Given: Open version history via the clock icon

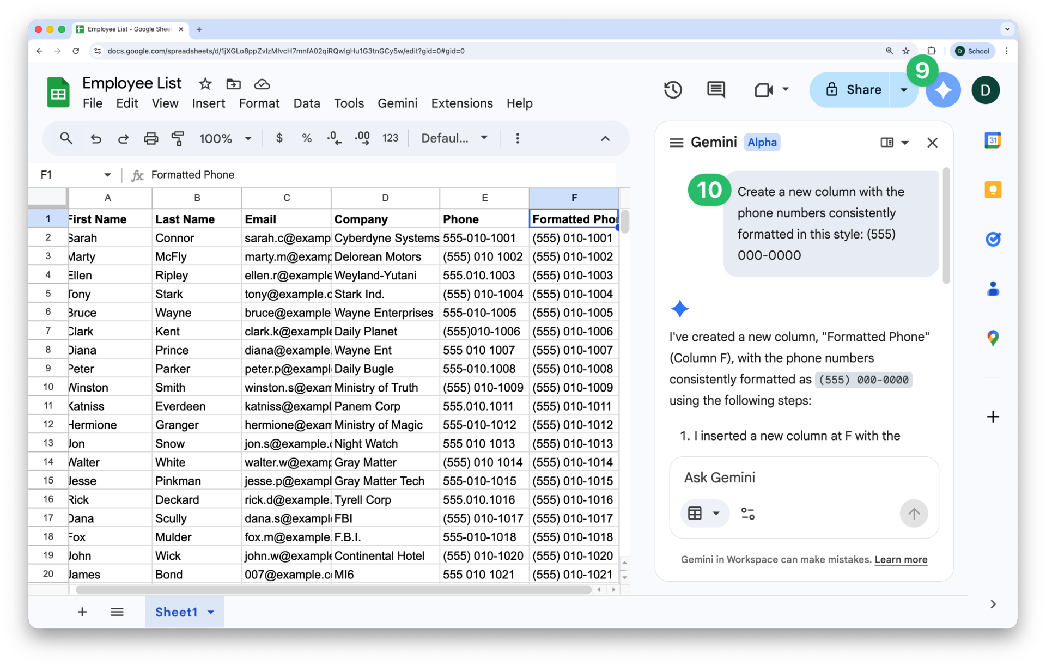Looking at the screenshot, I should 673,89.
